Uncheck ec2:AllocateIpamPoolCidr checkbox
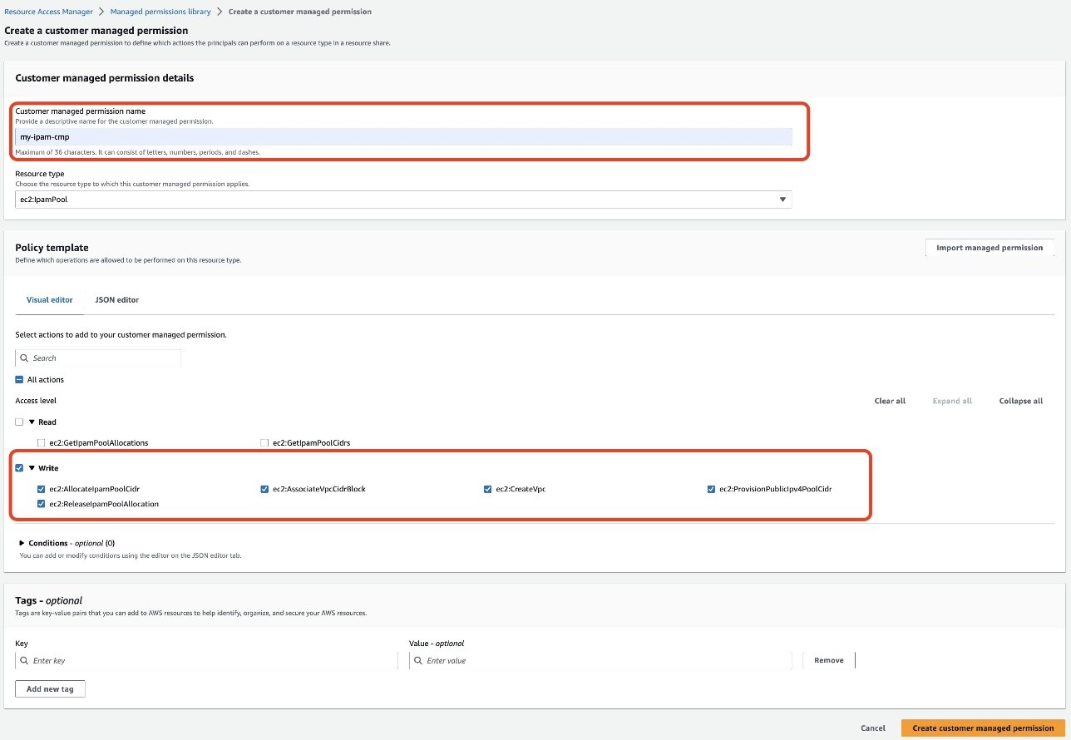Screen dimensions: 1071x740 (x=42, y=489)
